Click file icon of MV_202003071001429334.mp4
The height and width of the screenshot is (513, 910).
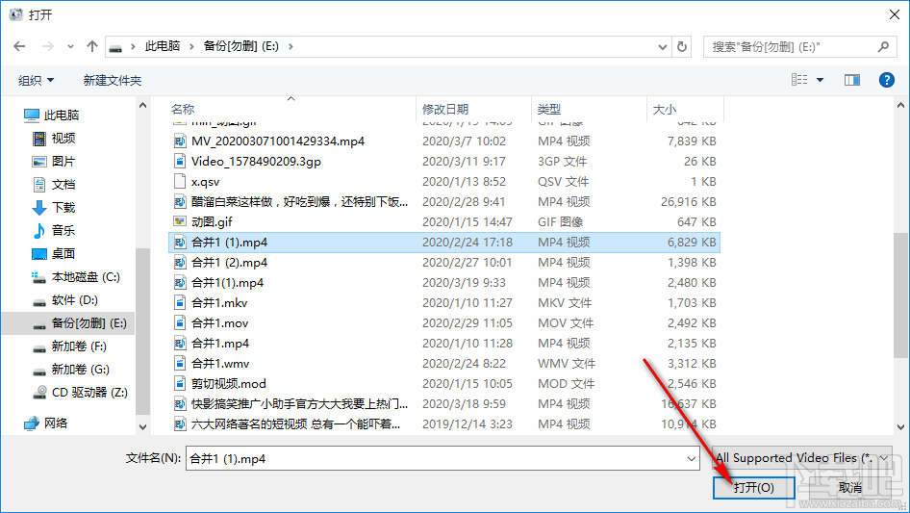point(180,141)
